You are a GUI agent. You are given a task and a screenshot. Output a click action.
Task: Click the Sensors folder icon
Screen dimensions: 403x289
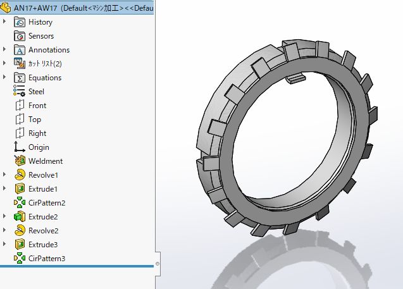(20, 36)
